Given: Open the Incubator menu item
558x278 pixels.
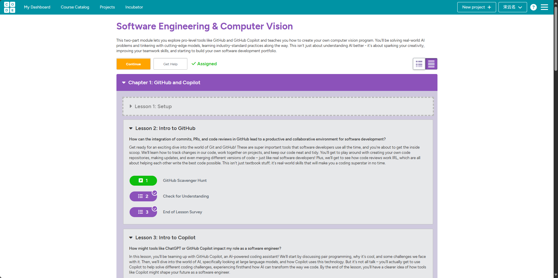Looking at the screenshot, I should 134,7.
